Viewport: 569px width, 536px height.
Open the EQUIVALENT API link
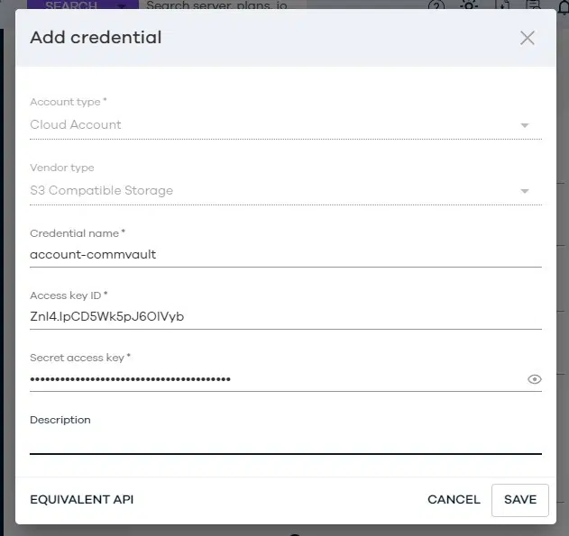(81, 500)
